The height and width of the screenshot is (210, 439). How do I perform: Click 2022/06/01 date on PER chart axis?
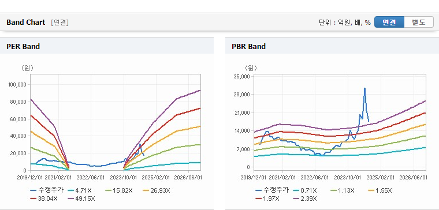[91, 178]
